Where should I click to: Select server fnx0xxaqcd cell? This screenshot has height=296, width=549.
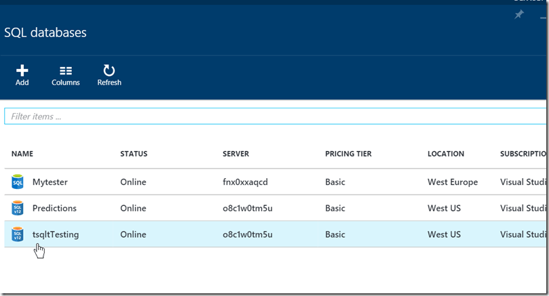245,182
